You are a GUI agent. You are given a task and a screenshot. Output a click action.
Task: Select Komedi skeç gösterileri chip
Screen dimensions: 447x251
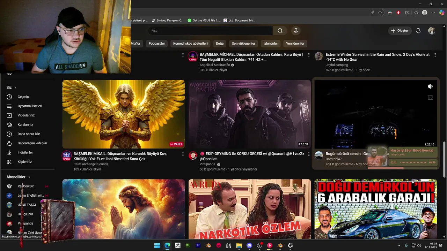pyautogui.click(x=190, y=44)
